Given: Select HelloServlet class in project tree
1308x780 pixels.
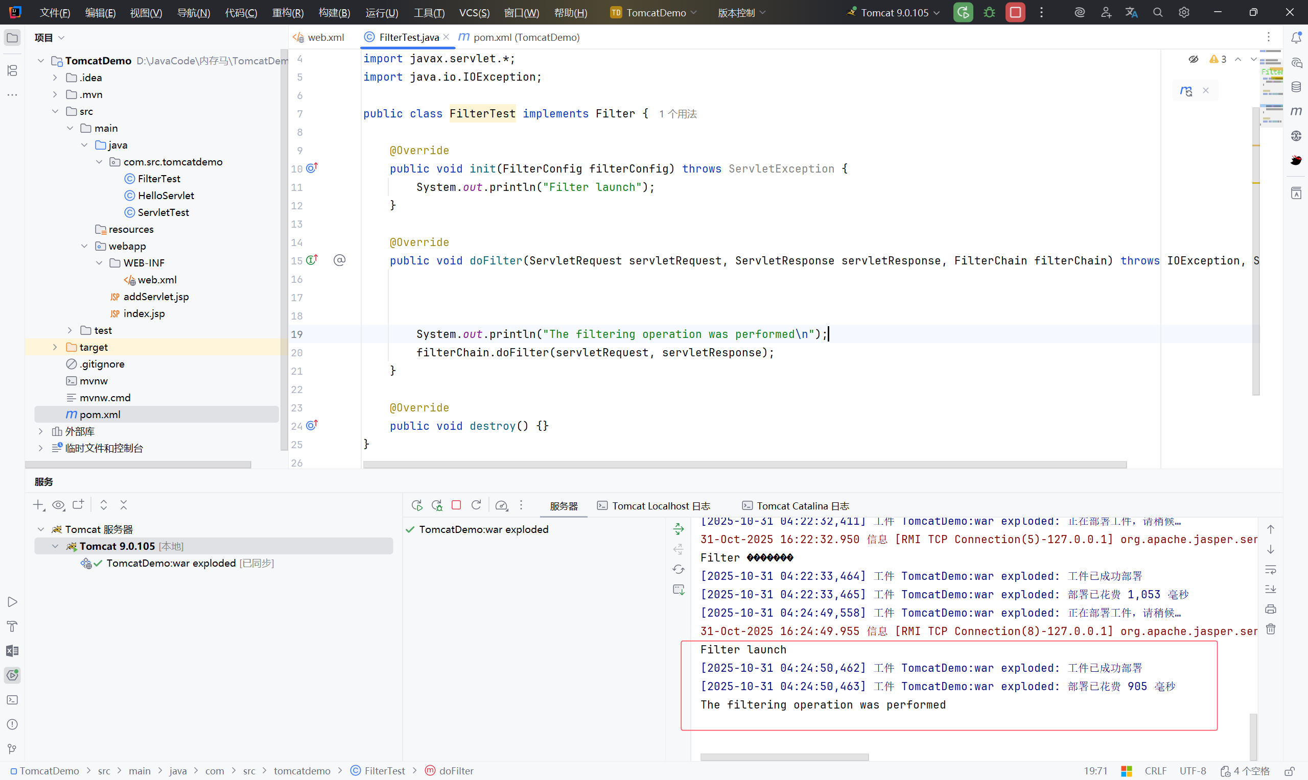Looking at the screenshot, I should click(x=165, y=196).
